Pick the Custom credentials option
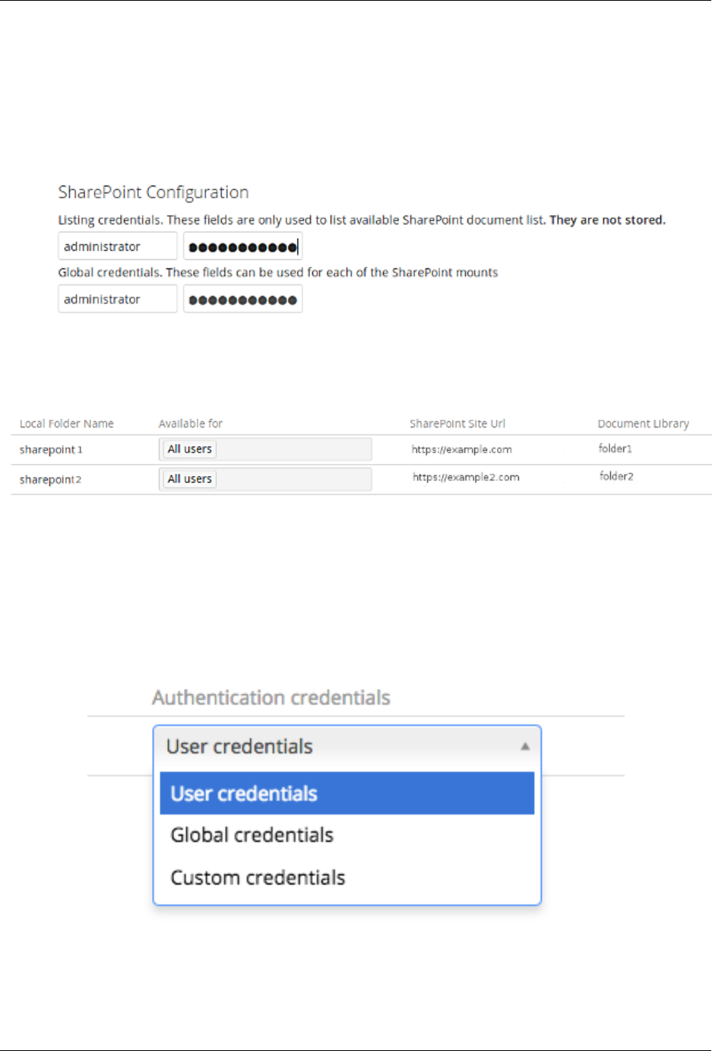Image resolution: width=712 pixels, height=1051 pixels. [x=347, y=878]
